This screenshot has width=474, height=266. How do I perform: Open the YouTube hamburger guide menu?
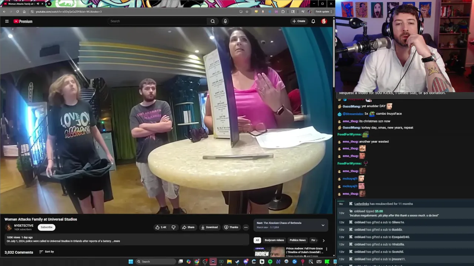(7, 21)
